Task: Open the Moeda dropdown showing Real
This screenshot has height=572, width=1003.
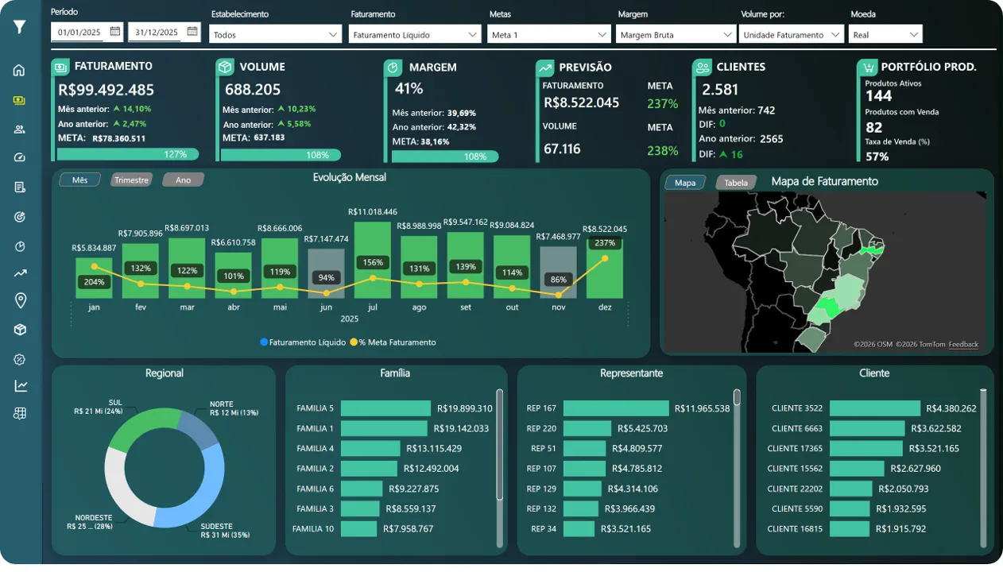Action: coord(885,34)
